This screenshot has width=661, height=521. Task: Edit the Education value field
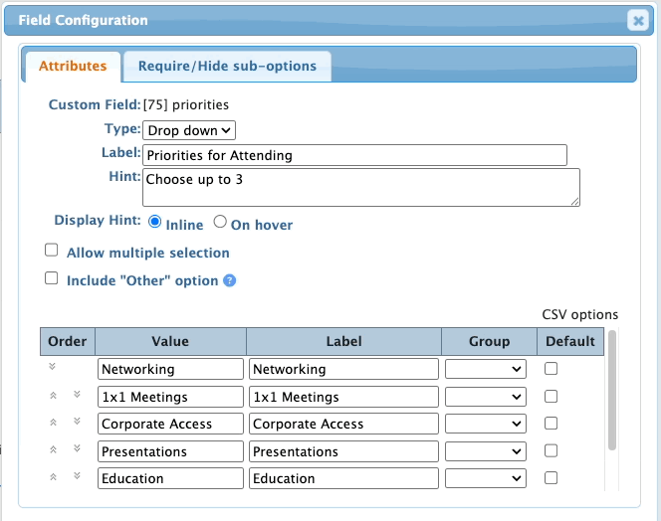click(x=170, y=478)
